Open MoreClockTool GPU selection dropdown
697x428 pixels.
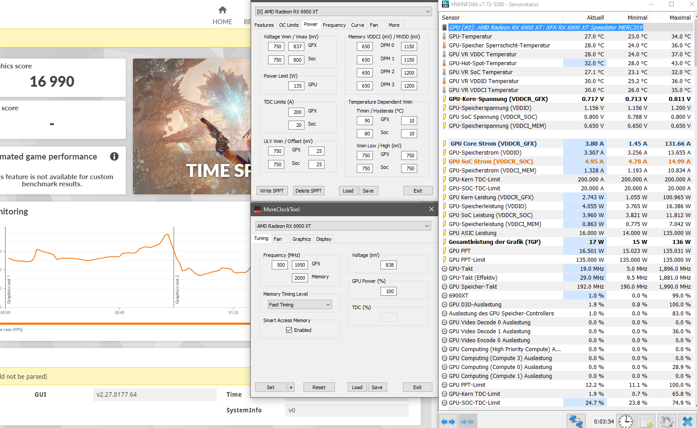tap(343, 226)
